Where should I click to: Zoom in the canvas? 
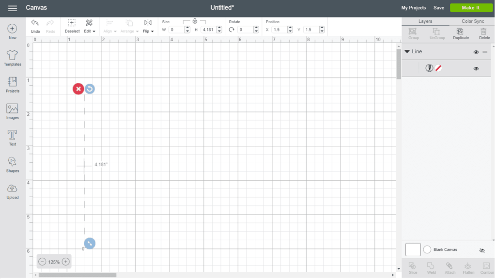click(x=66, y=262)
